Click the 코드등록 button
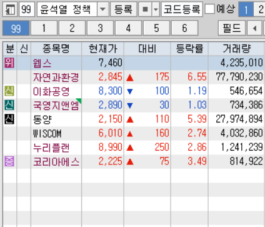265x227 pixels. pos(182,9)
